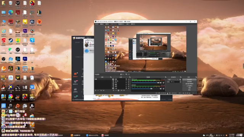
Task: Open OBS 场景集合 (Scene Collection) menu
Action: (x=121, y=24)
